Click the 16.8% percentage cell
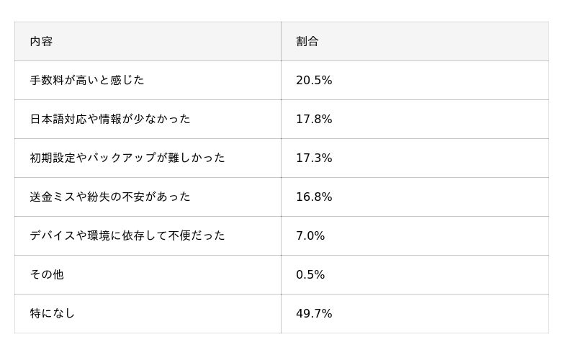This screenshot has height=355, width=576. [x=314, y=197]
